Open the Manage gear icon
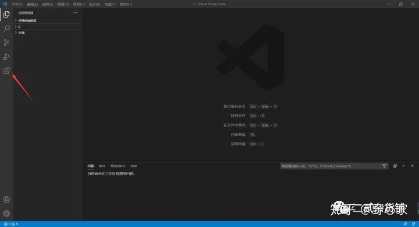The width and height of the screenshot is (419, 227). click(6, 214)
